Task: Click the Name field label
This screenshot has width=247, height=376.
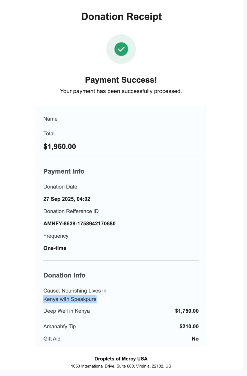Action: (x=50, y=119)
